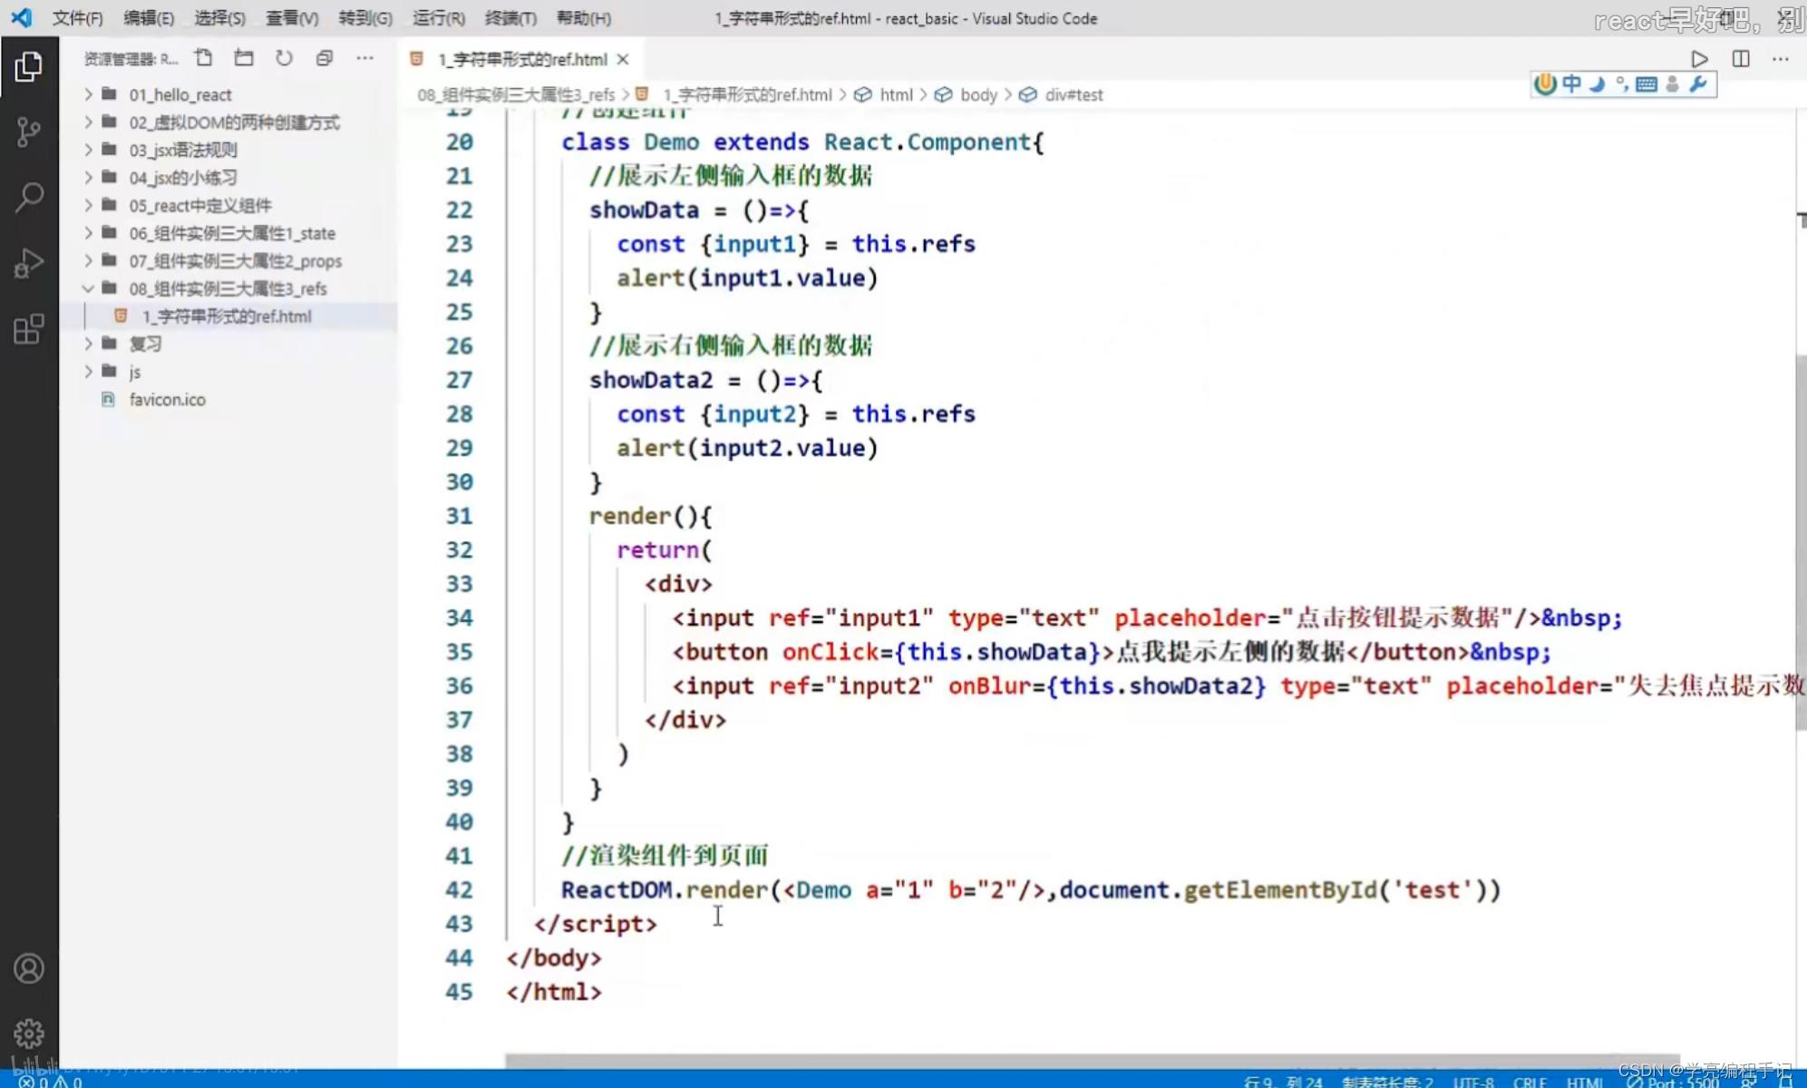The width and height of the screenshot is (1807, 1088).
Task: Click the input method logo icon
Action: tap(1545, 84)
